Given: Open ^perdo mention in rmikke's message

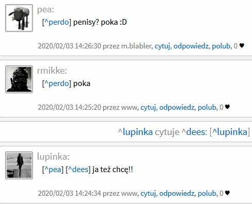Looking at the screenshot, I should coord(57,83).
